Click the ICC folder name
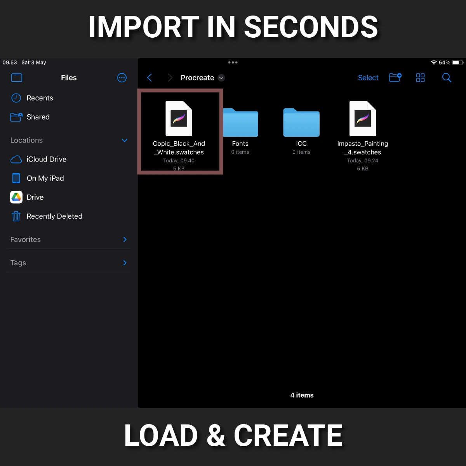 (301, 144)
